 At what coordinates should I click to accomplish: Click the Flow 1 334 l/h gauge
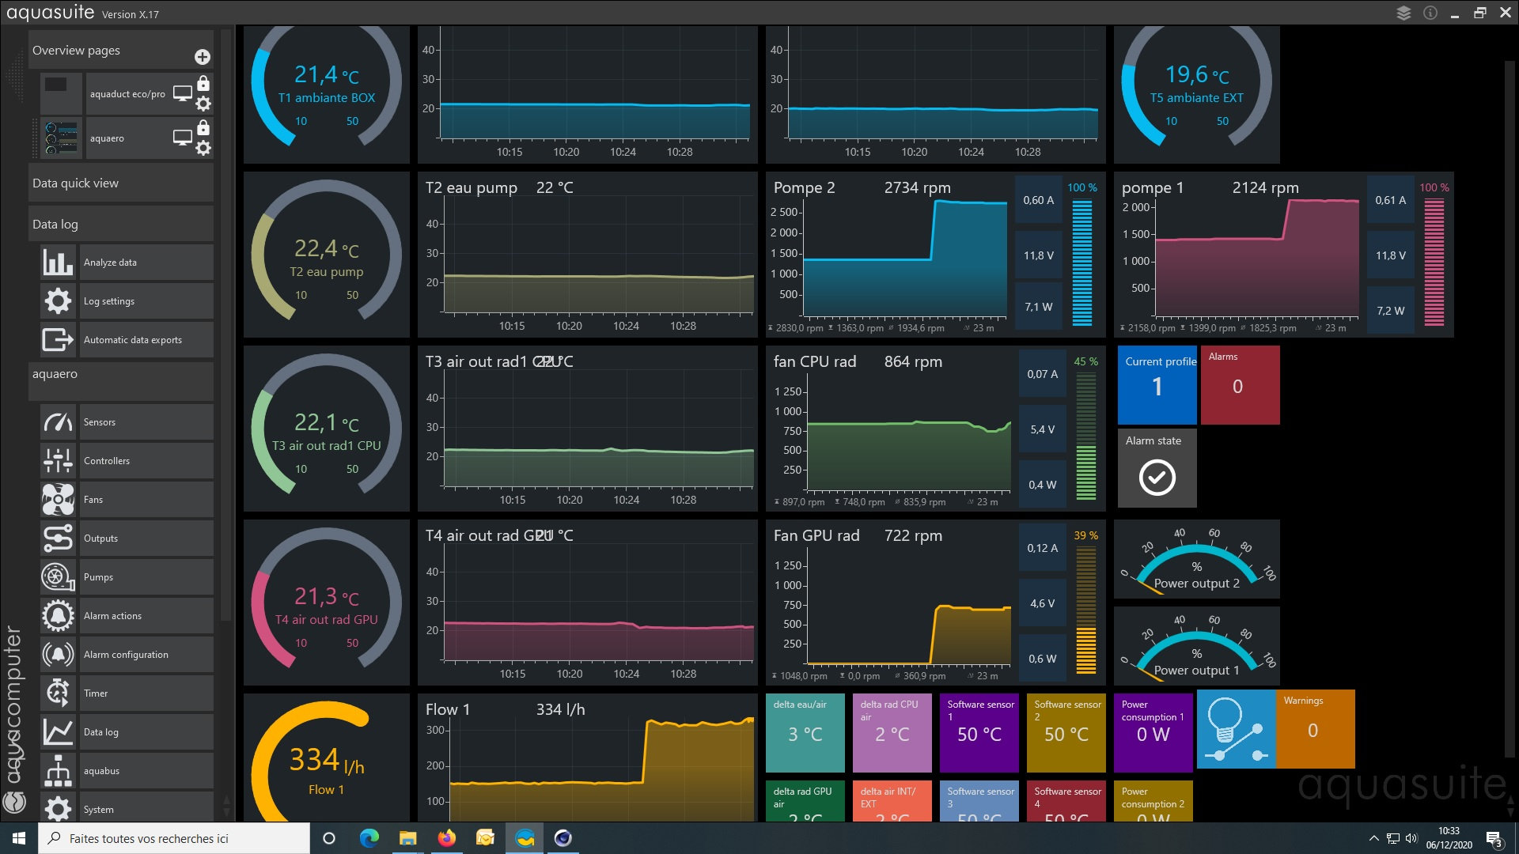coord(326,758)
